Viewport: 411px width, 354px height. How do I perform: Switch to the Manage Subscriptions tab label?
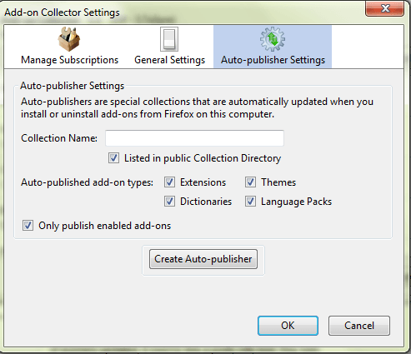click(69, 60)
